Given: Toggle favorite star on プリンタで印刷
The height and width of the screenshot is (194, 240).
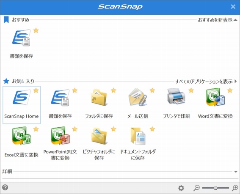Looking at the screenshot, I should [191, 90].
